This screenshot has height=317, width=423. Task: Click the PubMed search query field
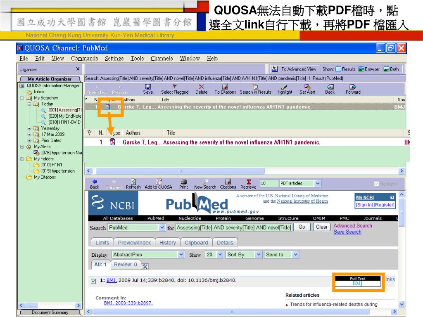[x=234, y=227]
